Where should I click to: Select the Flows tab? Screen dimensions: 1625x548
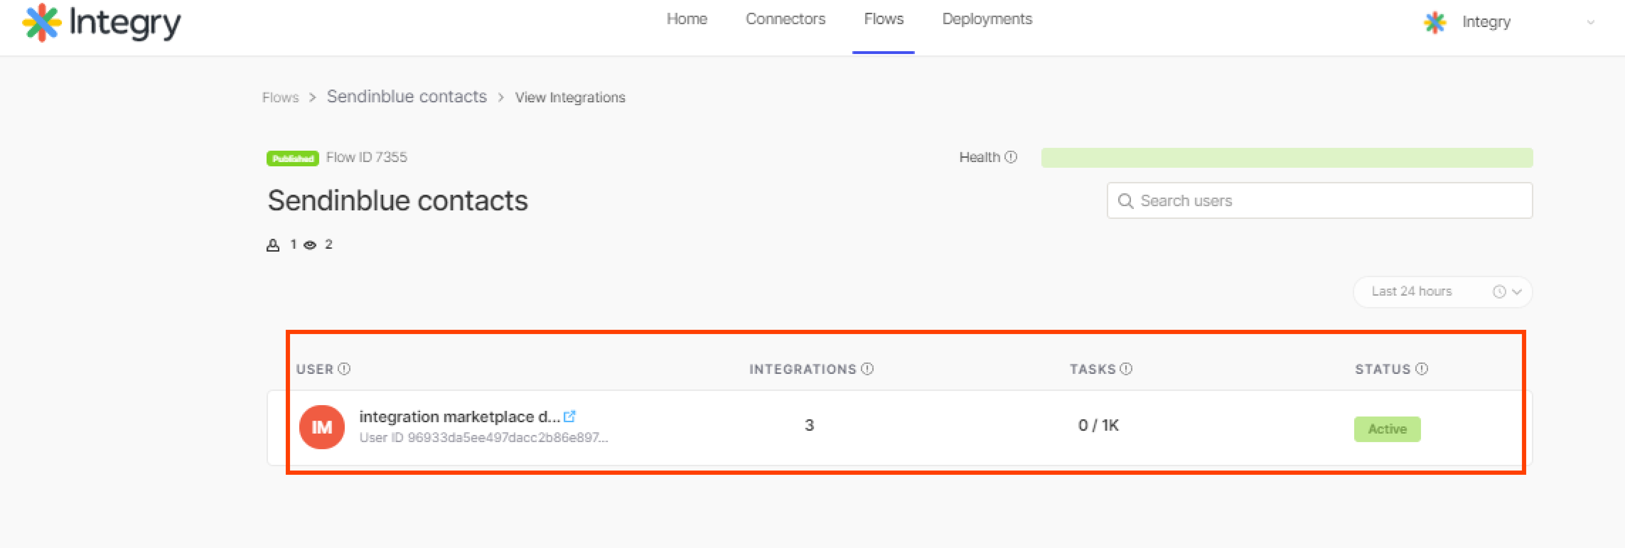click(x=883, y=19)
